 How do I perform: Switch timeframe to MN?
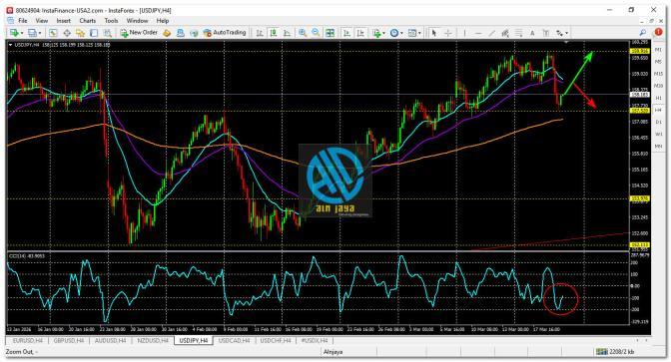(x=658, y=147)
